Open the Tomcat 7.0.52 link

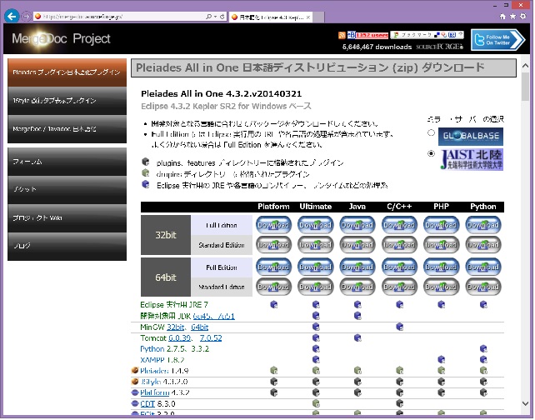211,339
